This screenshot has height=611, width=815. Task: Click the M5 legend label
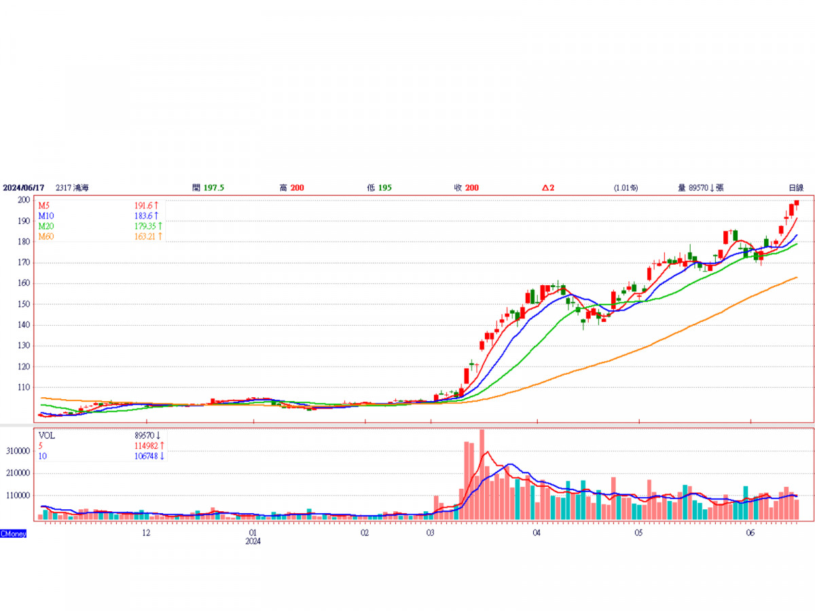[x=43, y=205]
